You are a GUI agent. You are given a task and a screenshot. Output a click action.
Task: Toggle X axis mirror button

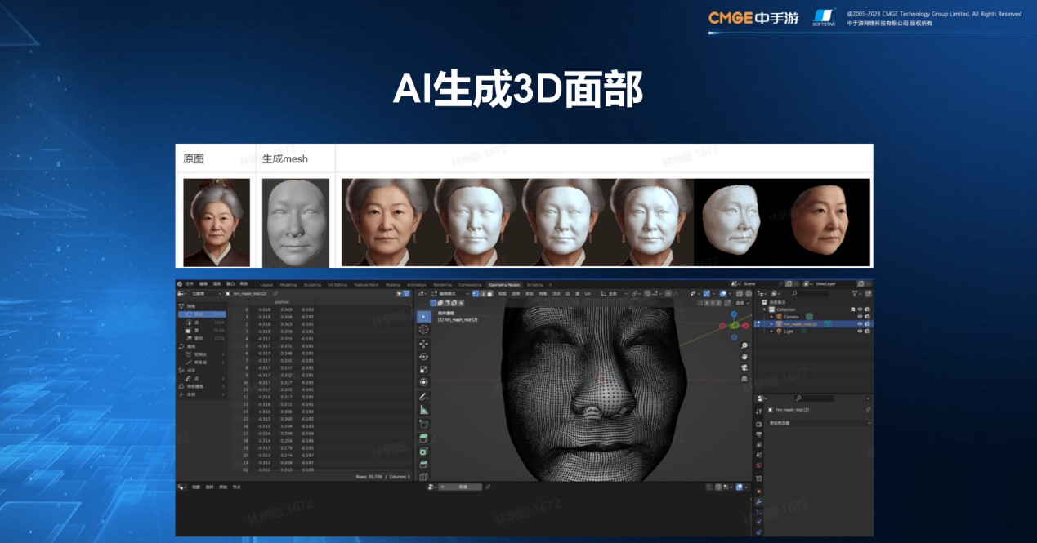(707, 303)
